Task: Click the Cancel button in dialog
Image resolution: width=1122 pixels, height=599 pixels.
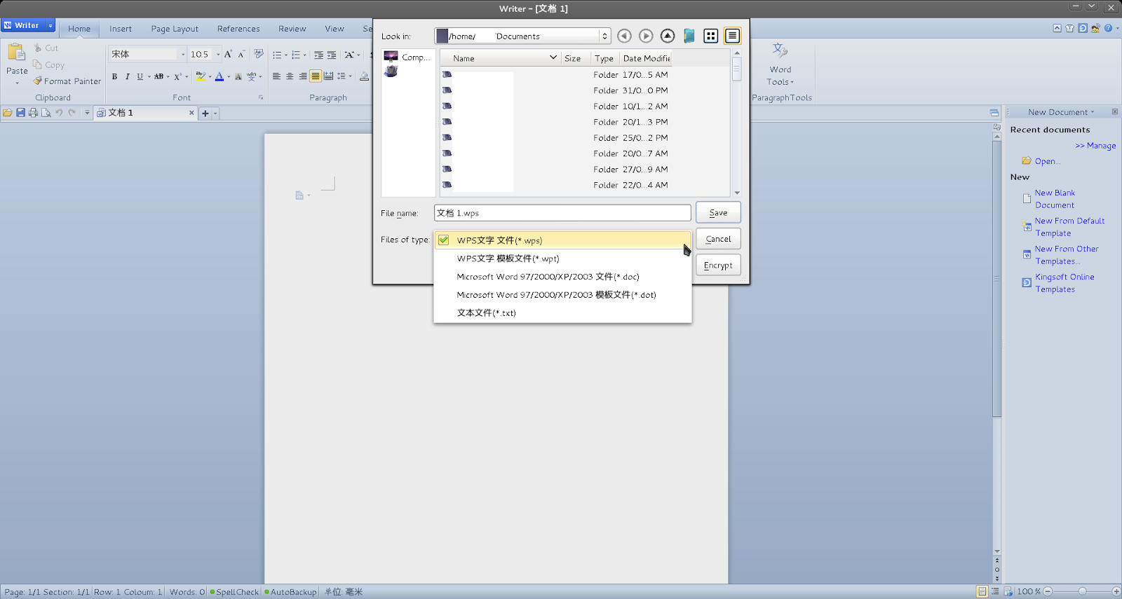Action: pos(718,239)
